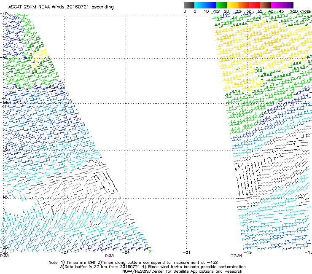This screenshot has height=274, width=312.
Task: Click the 'Times are GMT' note line
Action: pos(133,263)
